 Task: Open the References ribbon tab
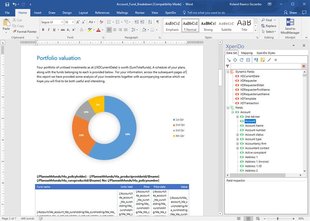tap(102, 13)
